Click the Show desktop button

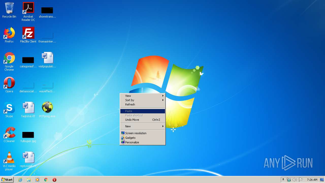click(x=322, y=180)
